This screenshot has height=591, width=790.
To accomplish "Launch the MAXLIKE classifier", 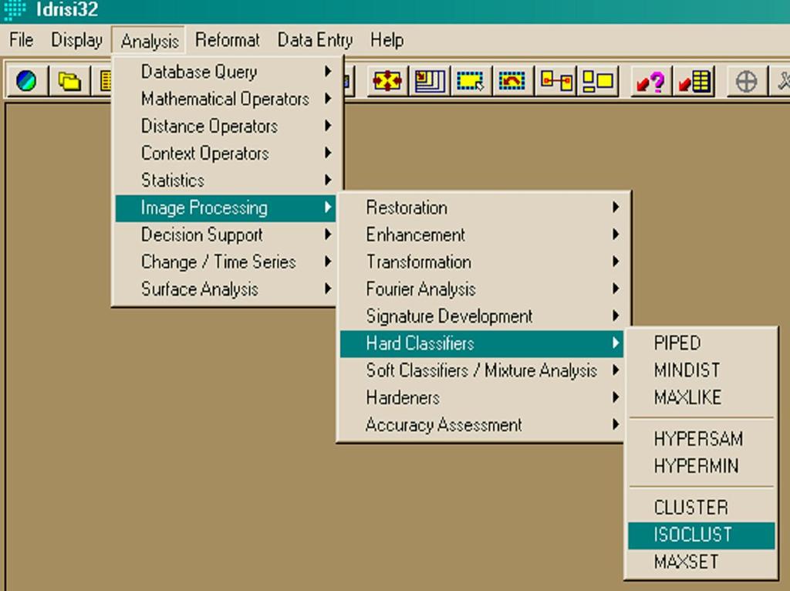I will pyautogui.click(x=701, y=397).
